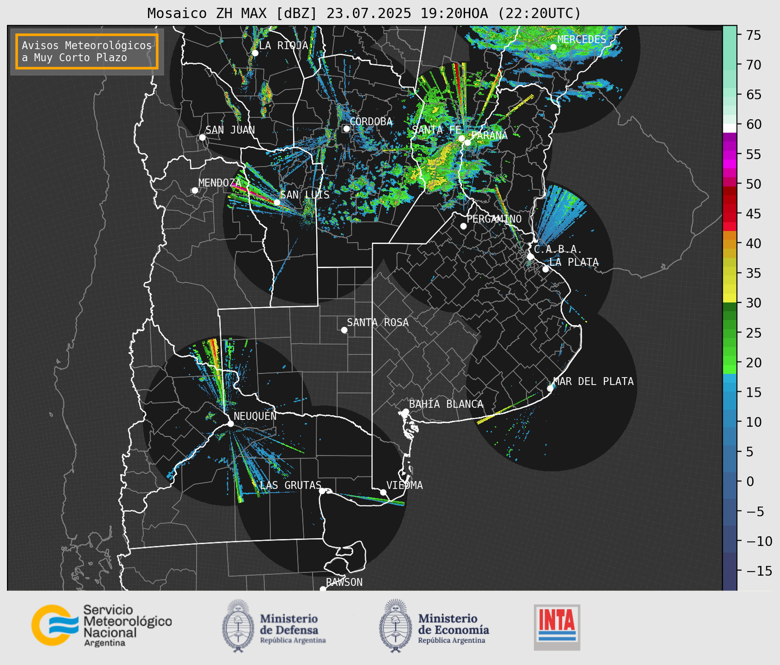This screenshot has height=665, width=780.
Task: Select the MENDOZA city dot
Action: [195, 191]
